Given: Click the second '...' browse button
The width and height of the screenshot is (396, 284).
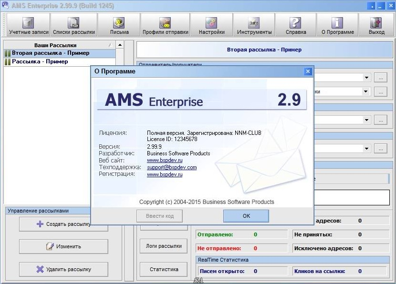Looking at the screenshot, I should (381, 92).
